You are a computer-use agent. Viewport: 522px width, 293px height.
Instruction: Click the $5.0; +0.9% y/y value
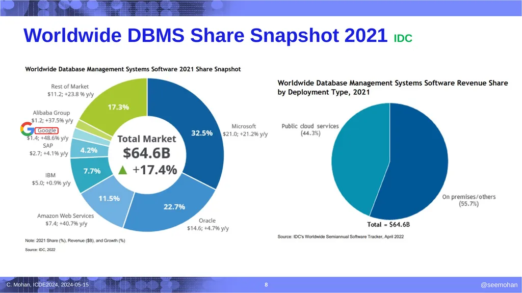point(51,183)
